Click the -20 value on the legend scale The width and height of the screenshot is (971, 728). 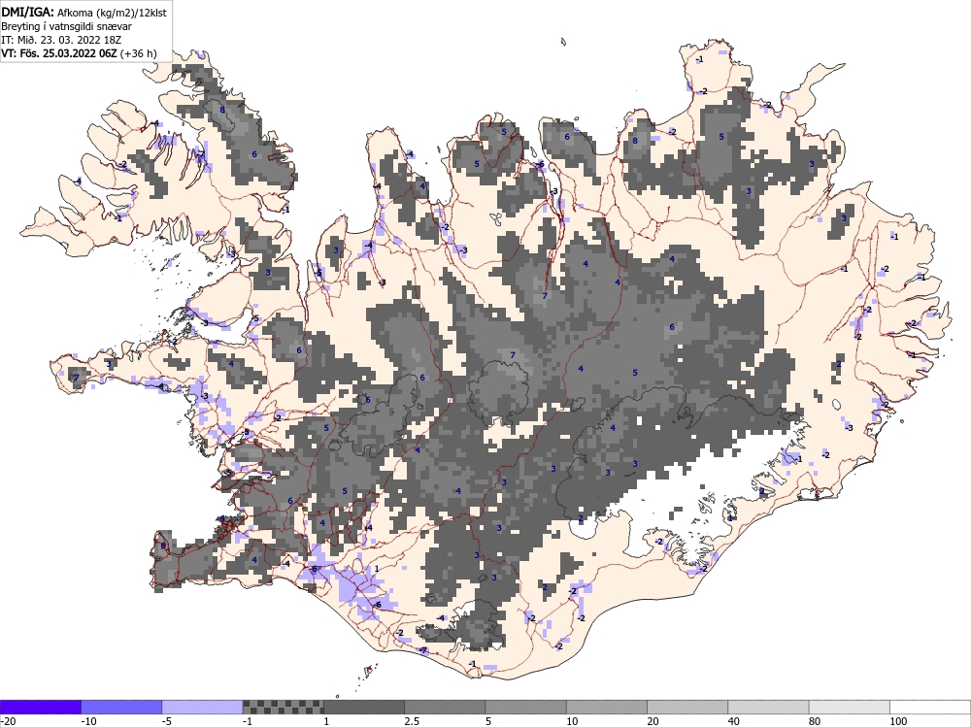(x=8, y=721)
